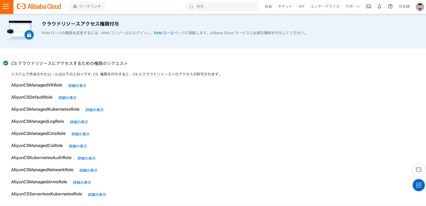Click the search magnifier icon
Viewport: 426px width, 206px height.
(x=191, y=6)
